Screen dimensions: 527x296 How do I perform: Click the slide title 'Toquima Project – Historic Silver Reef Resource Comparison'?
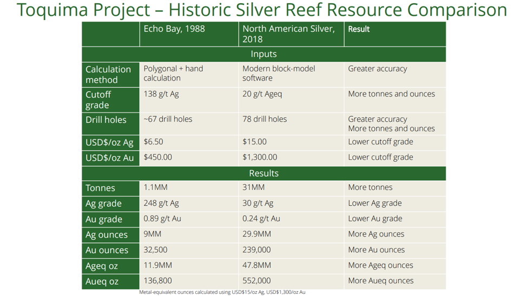pos(262,10)
